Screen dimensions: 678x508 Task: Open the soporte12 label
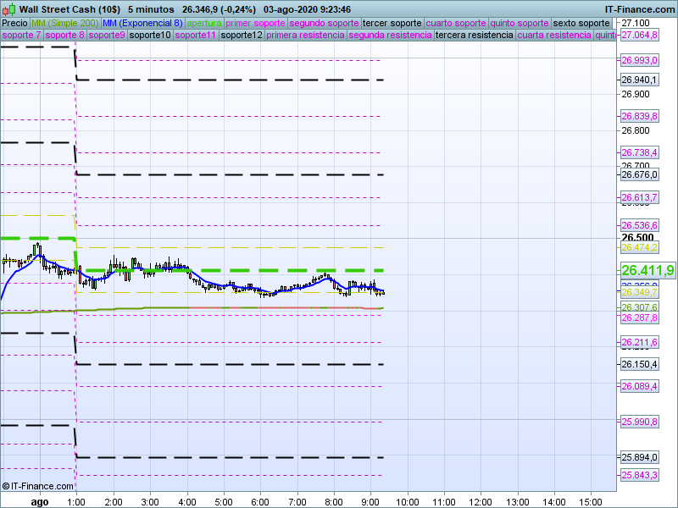click(x=241, y=36)
